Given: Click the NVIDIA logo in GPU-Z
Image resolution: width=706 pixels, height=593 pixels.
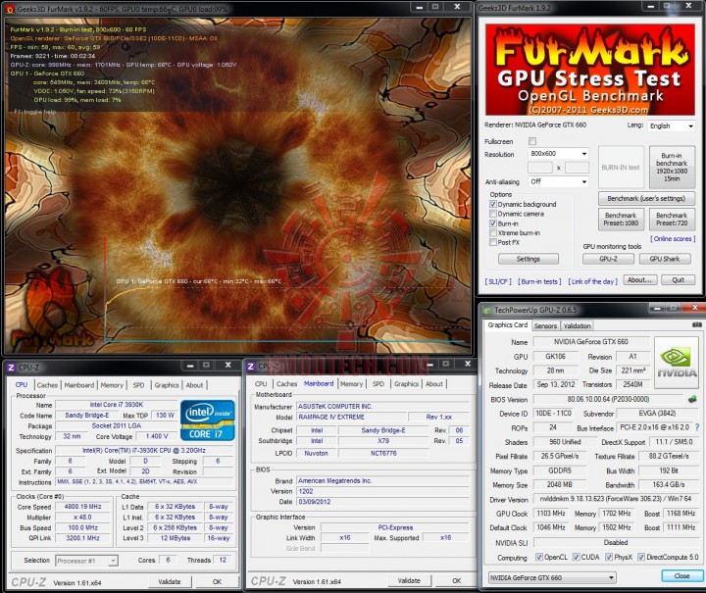Looking at the screenshot, I should pos(677,363).
